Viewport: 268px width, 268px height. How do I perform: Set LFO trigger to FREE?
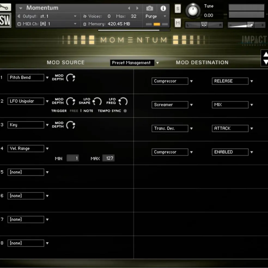74,111
